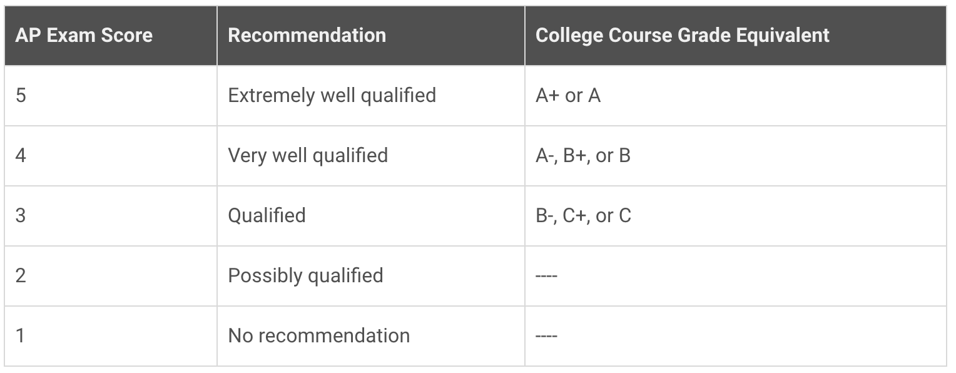
Task: Click the Extremely well qualified text
Action: click(332, 96)
